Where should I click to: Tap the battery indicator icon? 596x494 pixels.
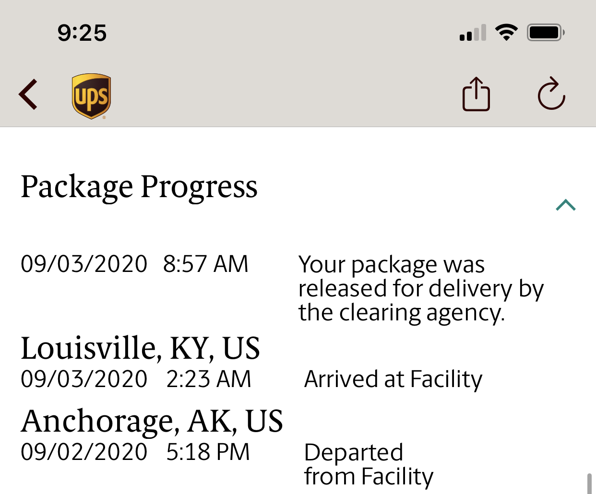click(x=546, y=33)
